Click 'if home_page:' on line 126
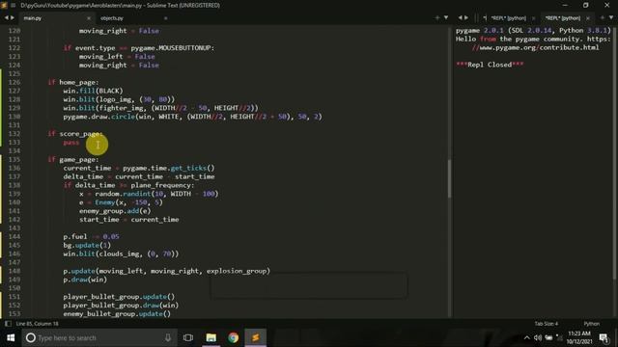Screen dimensions: 618x347 pos(73,82)
